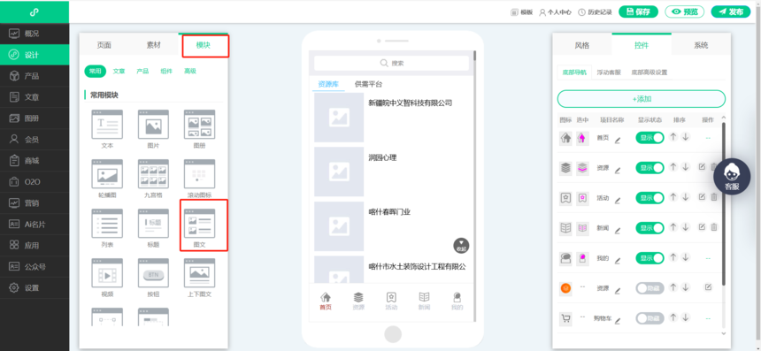Toggle 我的 display switch

(x=650, y=258)
